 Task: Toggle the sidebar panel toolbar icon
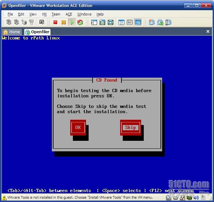click(94, 22)
